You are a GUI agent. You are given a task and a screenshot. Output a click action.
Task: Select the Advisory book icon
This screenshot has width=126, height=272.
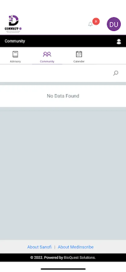[15, 54]
